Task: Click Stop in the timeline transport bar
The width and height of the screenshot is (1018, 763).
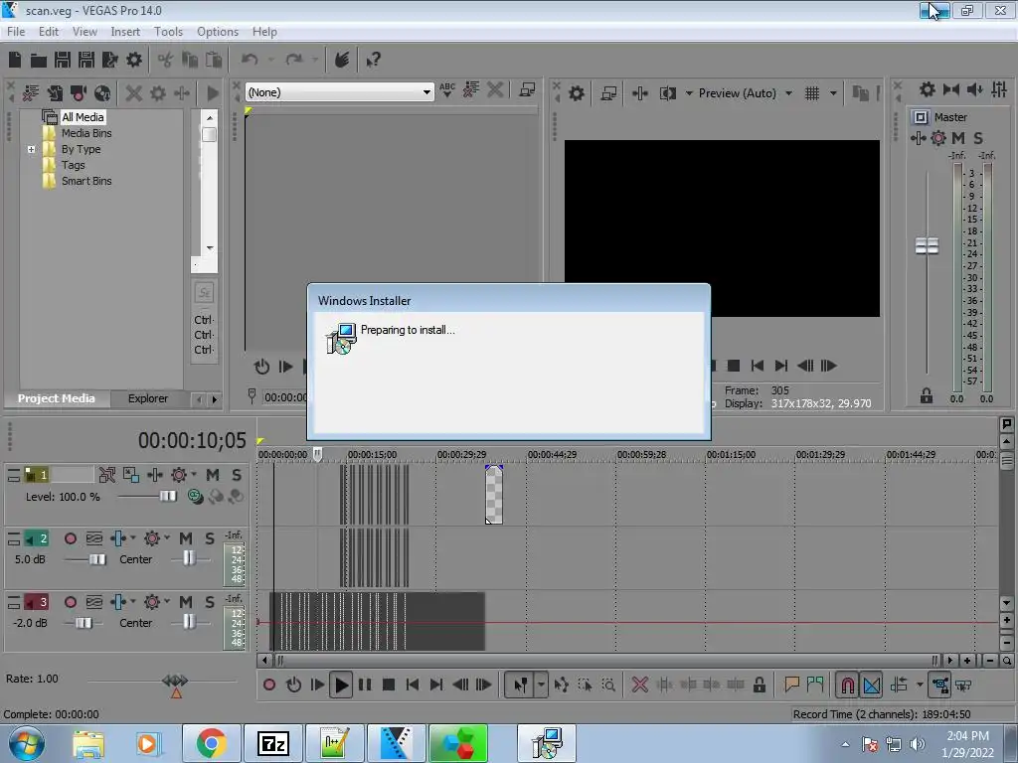Action: point(389,685)
